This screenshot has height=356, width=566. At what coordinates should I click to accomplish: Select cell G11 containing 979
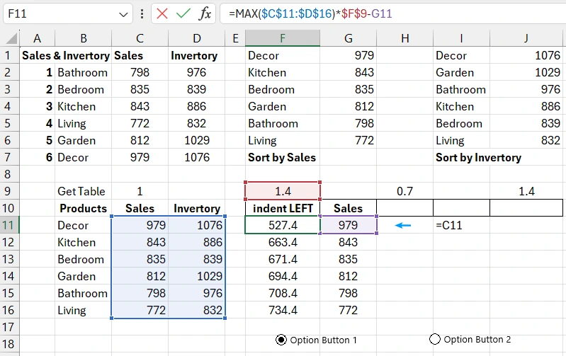[x=349, y=225]
